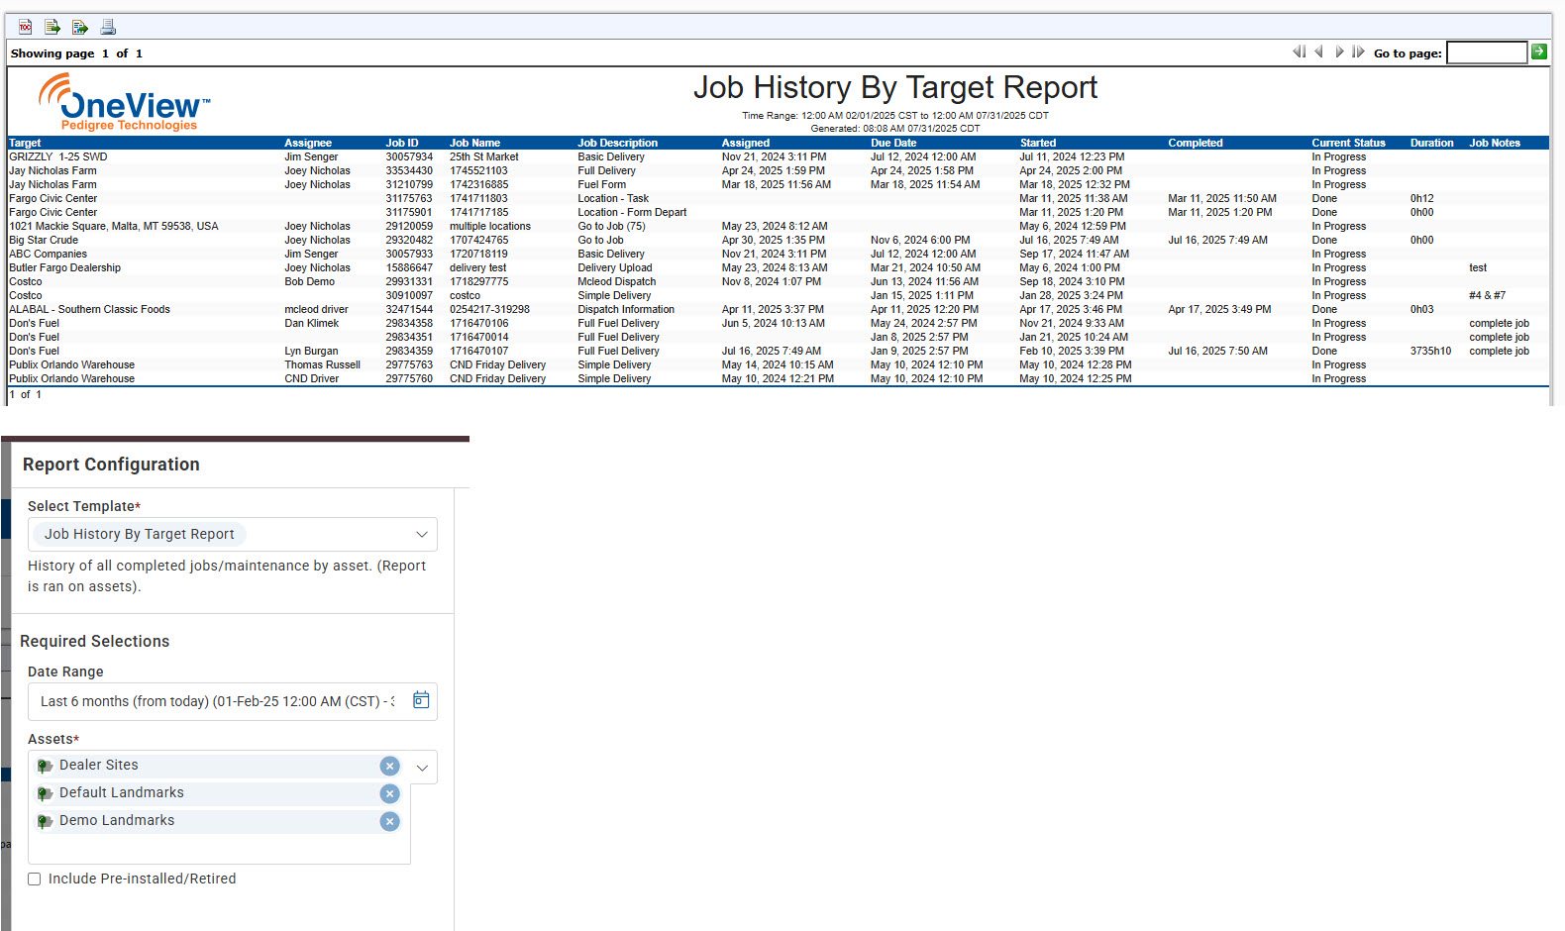Expand the Assets dropdown chevron
The height and width of the screenshot is (931, 1565).
point(422,768)
